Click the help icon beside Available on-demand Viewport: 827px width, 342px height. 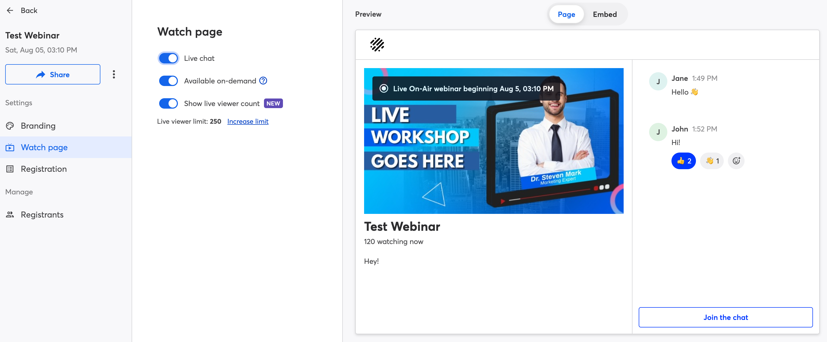click(263, 81)
